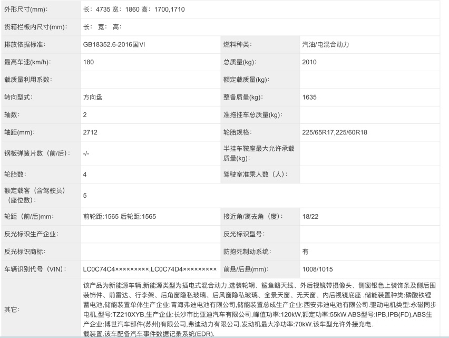Select total mass value 2010
This screenshot has width=449, height=338.
point(309,62)
